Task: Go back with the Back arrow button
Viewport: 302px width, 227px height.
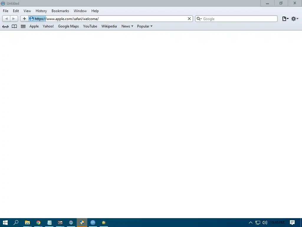Action: [x=6, y=19]
